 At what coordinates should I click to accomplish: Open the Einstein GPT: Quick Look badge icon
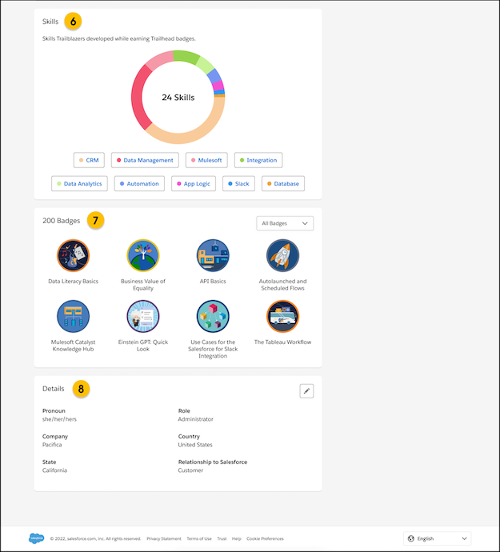(143, 316)
